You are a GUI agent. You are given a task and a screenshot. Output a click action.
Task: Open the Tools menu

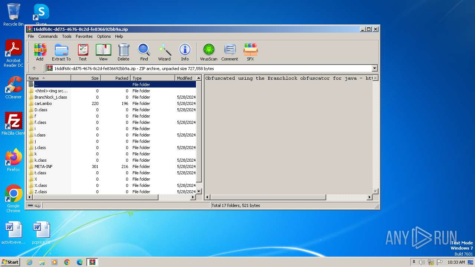tap(67, 36)
